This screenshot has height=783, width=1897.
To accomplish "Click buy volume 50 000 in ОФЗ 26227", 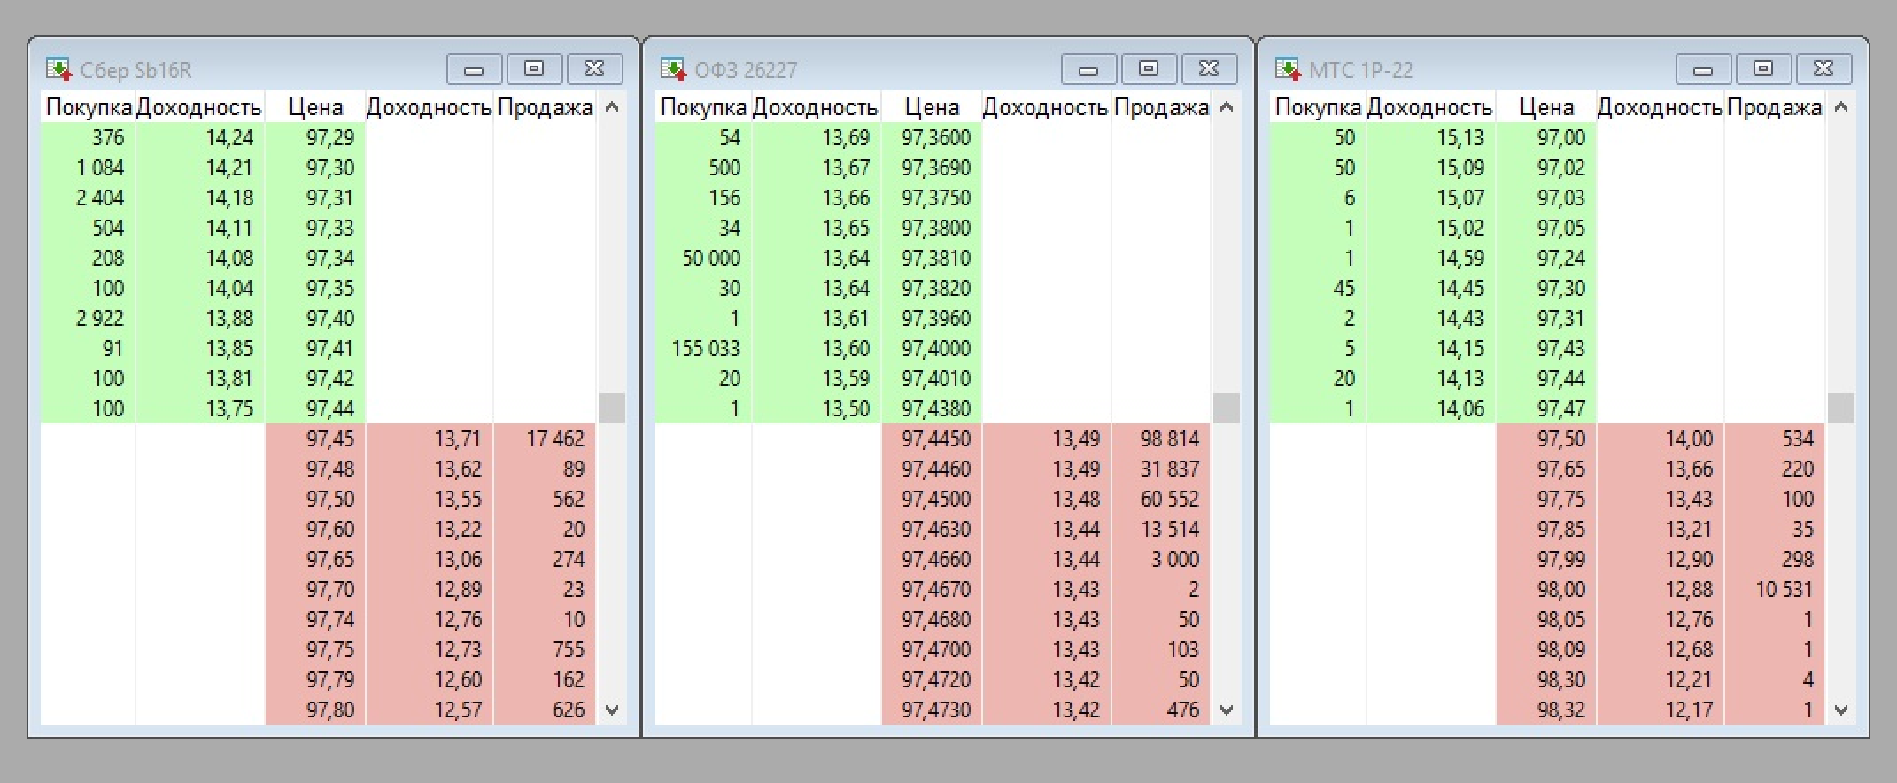I will 711,258.
